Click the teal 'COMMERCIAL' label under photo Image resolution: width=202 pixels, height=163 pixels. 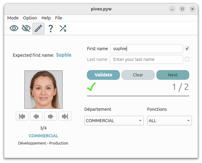coord(43,136)
